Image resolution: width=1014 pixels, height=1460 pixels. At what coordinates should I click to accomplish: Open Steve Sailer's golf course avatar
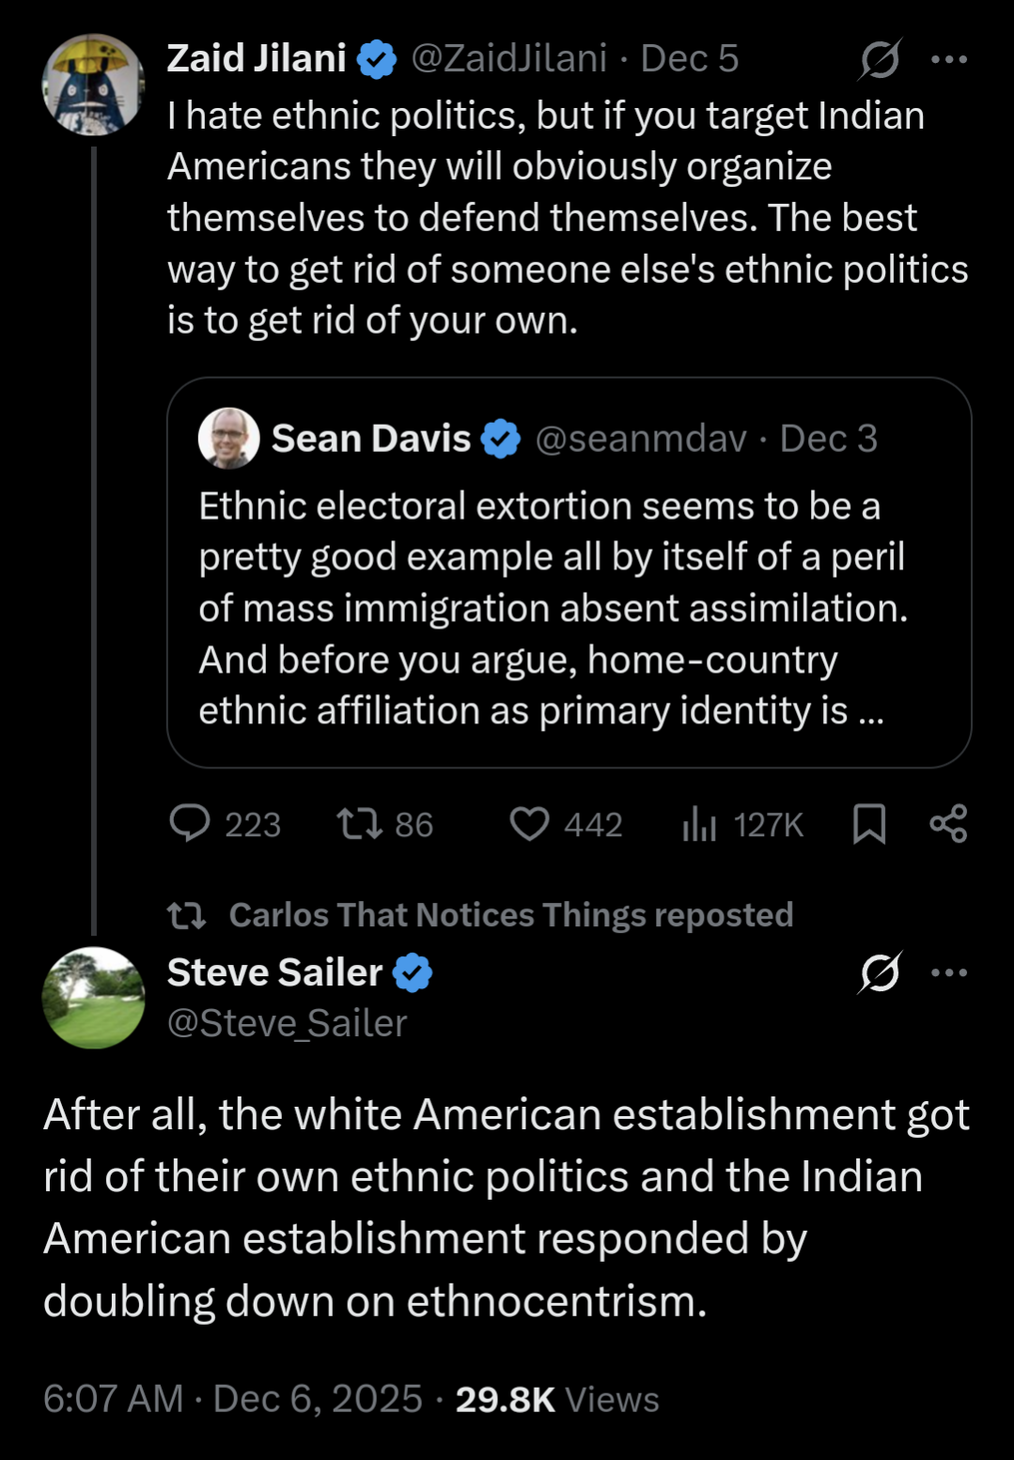pyautogui.click(x=93, y=998)
